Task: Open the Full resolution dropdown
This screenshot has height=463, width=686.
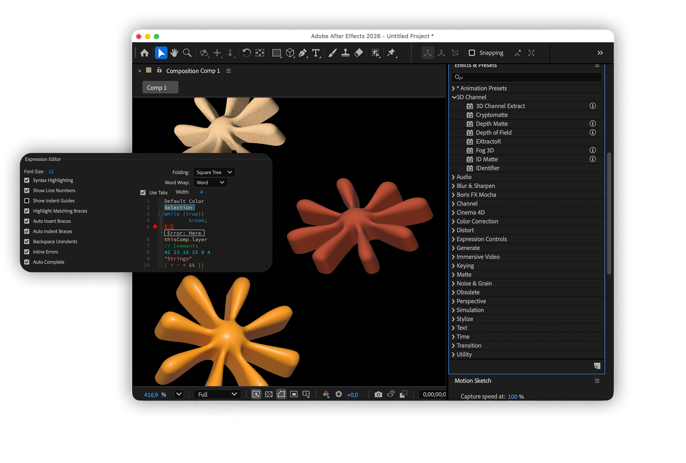Action: 217,394
